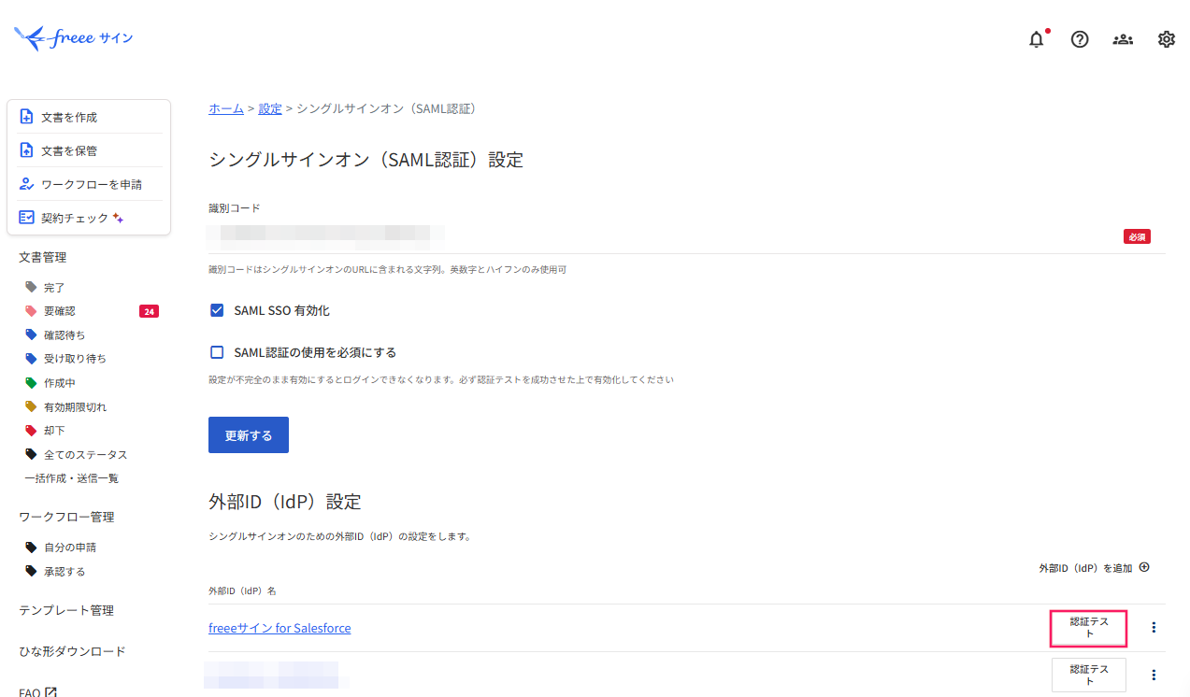Open ひな形ダウンロード in the sidebar

(72, 651)
